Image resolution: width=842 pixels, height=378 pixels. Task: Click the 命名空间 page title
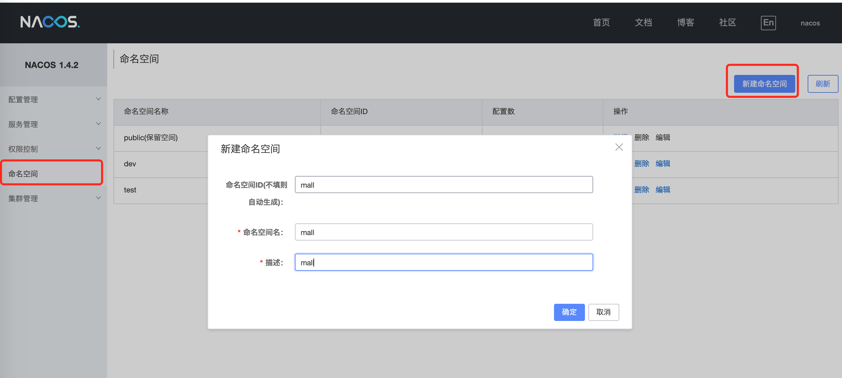pos(139,59)
